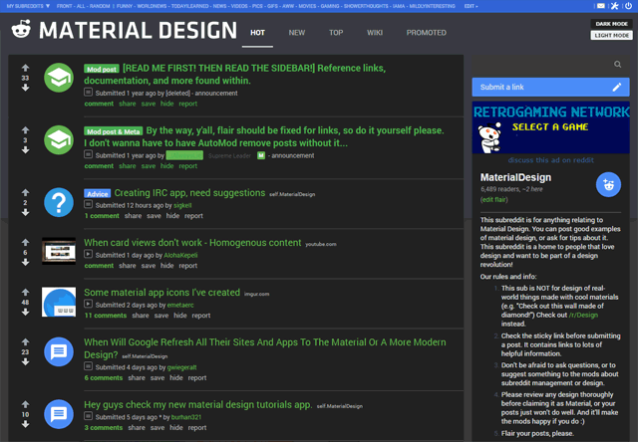Screen dimensions: 638x442
Task: Open the WIKI tab
Action: (375, 33)
